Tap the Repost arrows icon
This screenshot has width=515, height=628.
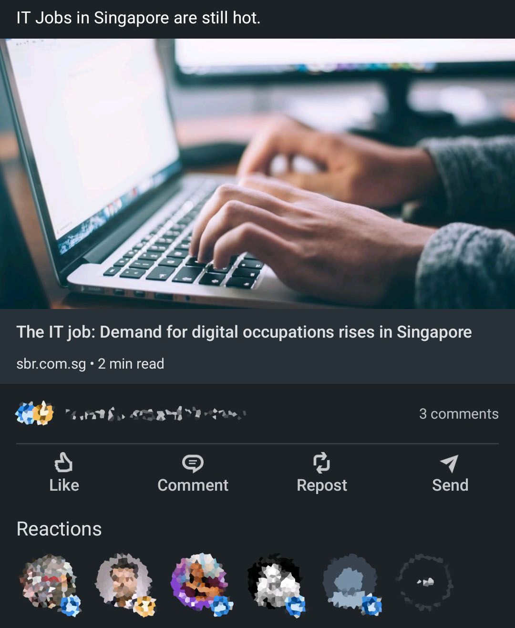(321, 463)
